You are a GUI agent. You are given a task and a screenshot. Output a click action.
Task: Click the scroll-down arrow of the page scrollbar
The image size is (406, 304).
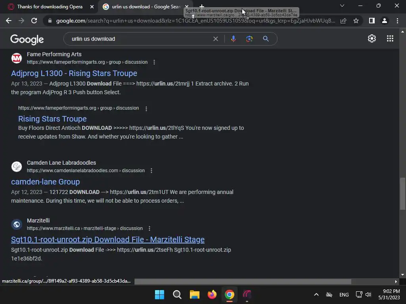pos(402,275)
